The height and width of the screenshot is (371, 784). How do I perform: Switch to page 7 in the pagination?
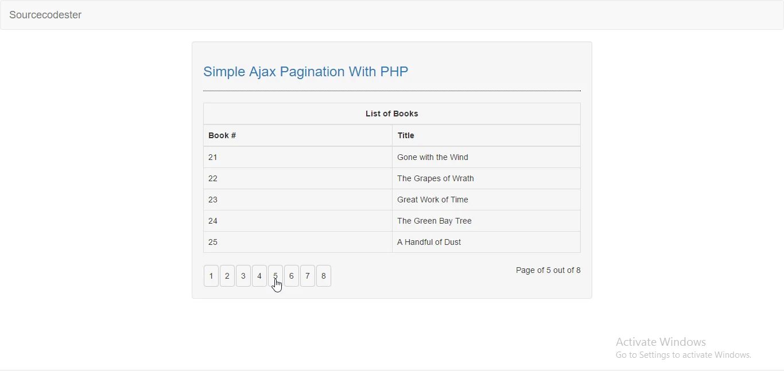[308, 276]
